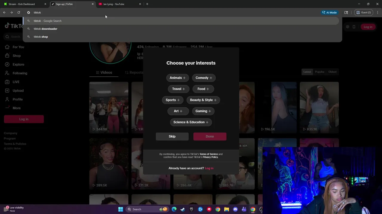Open the Windows Start menu
This screenshot has height=214, width=382.
coord(121,209)
